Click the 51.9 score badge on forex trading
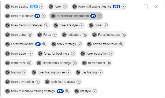 click(34, 7)
